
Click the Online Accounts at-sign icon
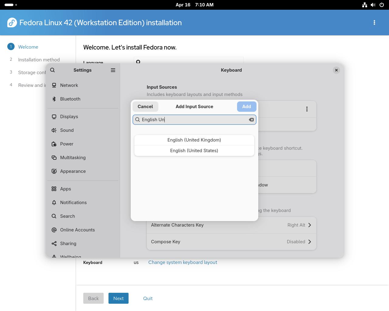[54, 230]
